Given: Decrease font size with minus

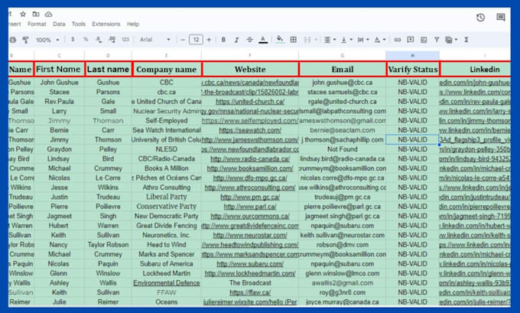Looking at the screenshot, I should tap(183, 40).
